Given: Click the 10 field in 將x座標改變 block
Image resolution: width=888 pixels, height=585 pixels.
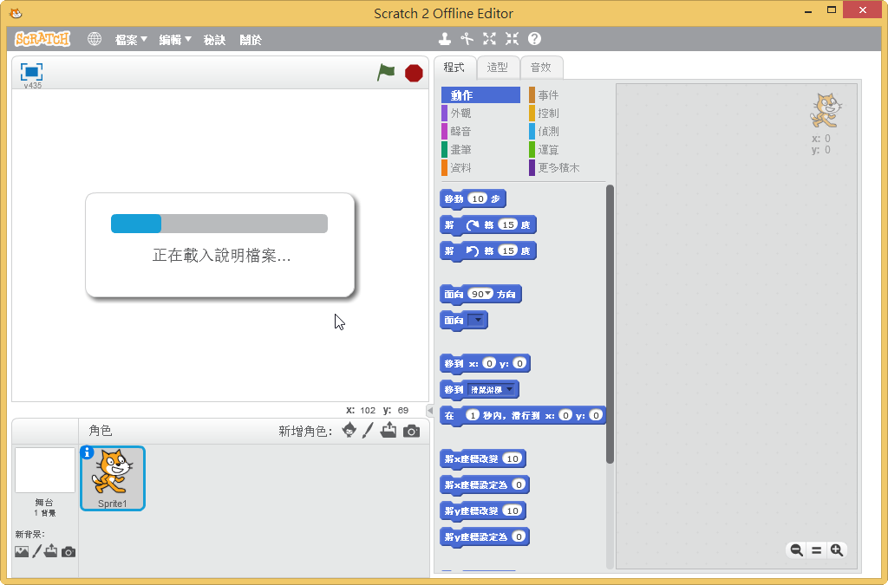Looking at the screenshot, I should click(513, 458).
